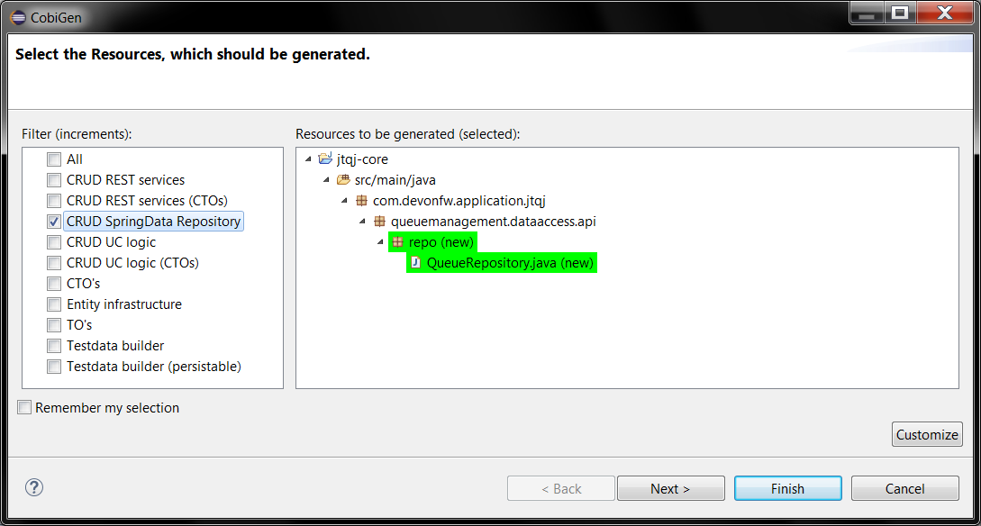981x526 pixels.
Task: Enable the All increments checkbox
Action: point(53,159)
